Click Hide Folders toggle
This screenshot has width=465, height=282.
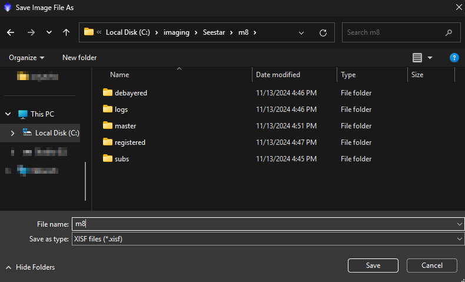coord(30,267)
